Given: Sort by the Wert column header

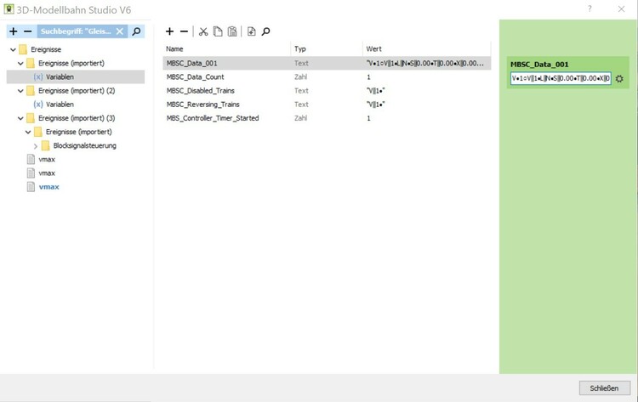Looking at the screenshot, I should (426, 48).
